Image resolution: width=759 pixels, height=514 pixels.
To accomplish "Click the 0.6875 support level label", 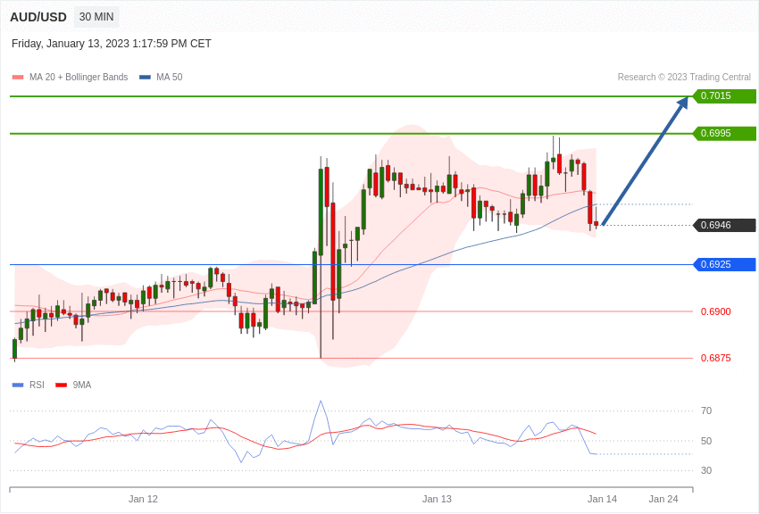I will pos(716,359).
